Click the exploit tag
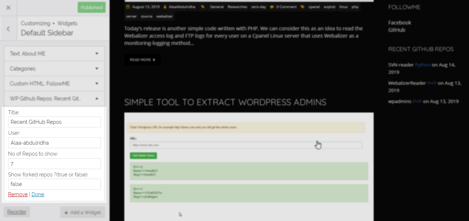The image size is (469, 221). click(330, 7)
